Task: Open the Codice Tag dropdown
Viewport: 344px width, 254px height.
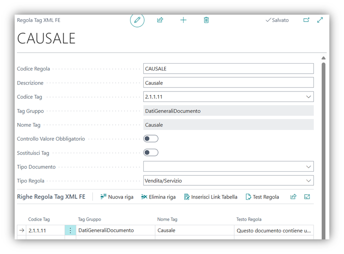Action: (308, 97)
